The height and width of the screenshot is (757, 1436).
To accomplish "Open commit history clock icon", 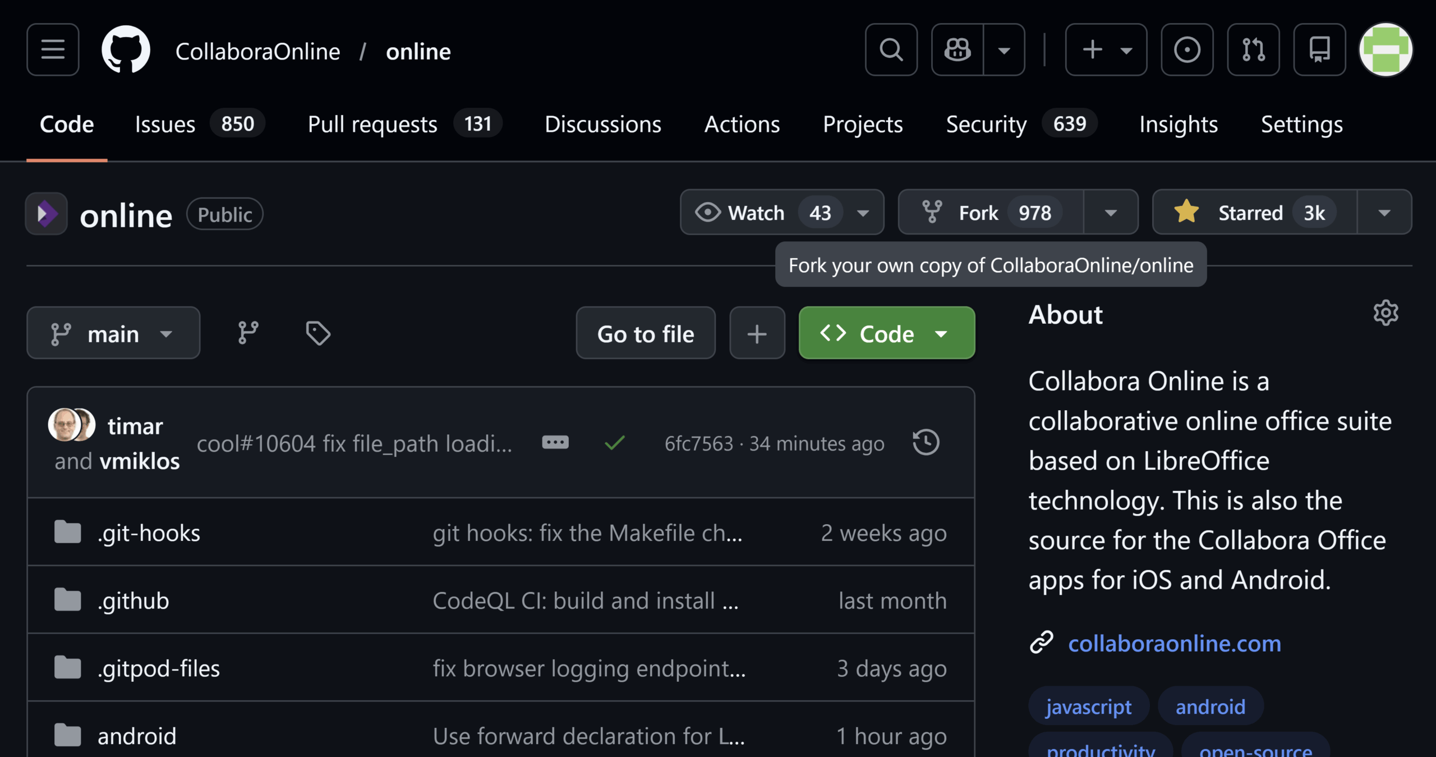I will [926, 442].
